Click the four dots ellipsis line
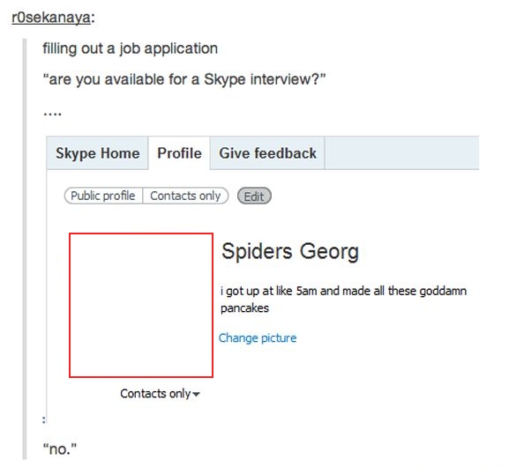 pos(52,114)
